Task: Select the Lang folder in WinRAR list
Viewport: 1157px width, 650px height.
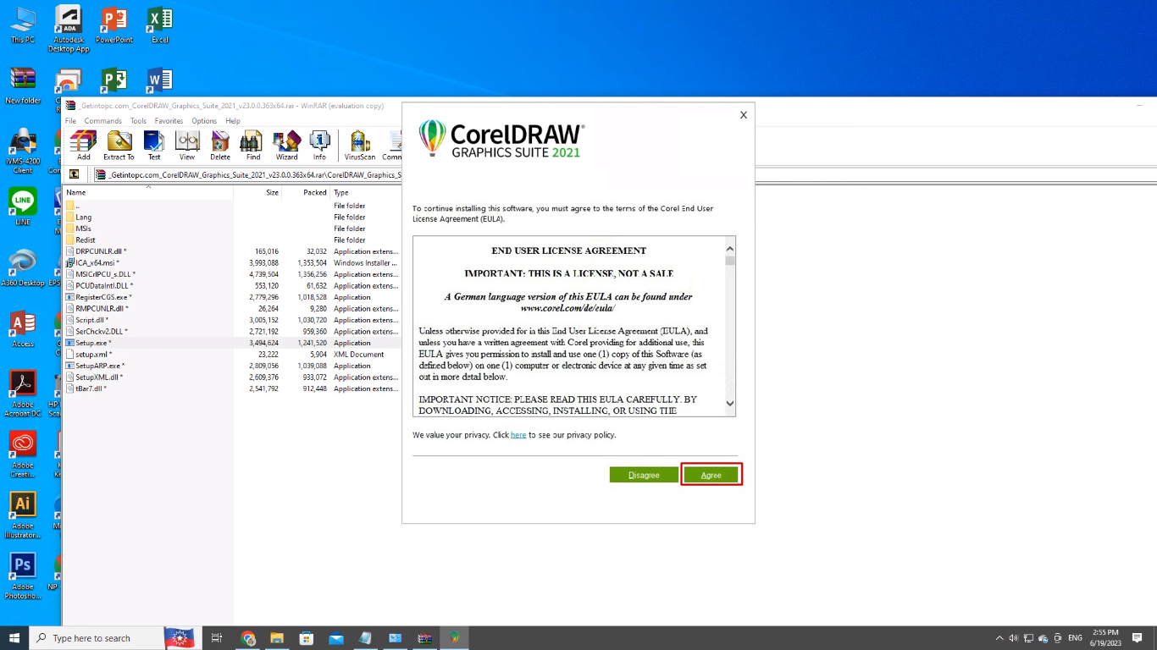Action: point(83,218)
